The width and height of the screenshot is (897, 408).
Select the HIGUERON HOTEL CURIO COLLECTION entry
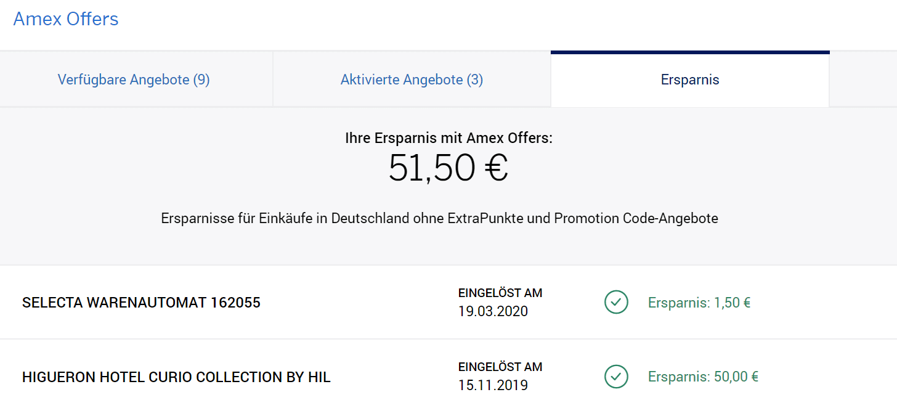coord(176,377)
